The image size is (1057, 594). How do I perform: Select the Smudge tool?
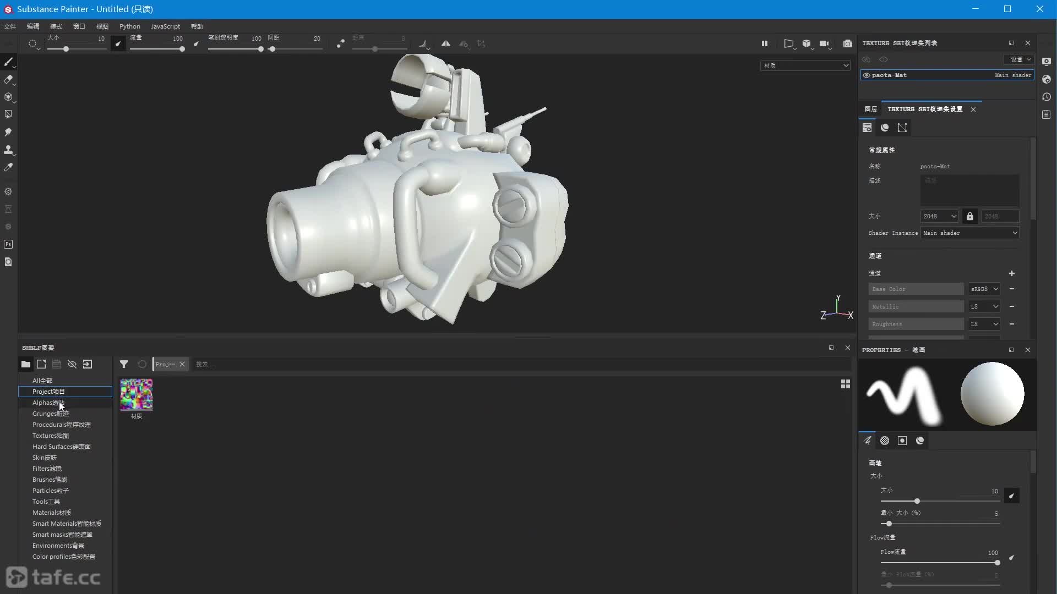8,132
